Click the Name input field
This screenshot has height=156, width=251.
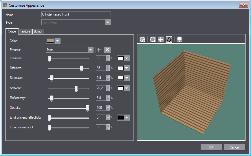pos(76,14)
